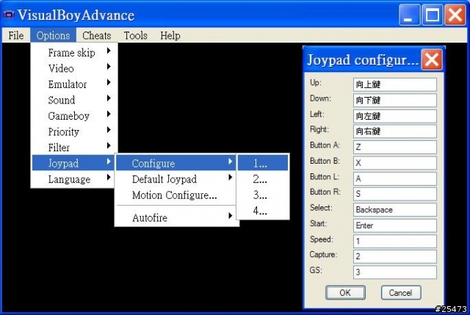
Task: Confirm joypad settings with OK
Action: 345,292
